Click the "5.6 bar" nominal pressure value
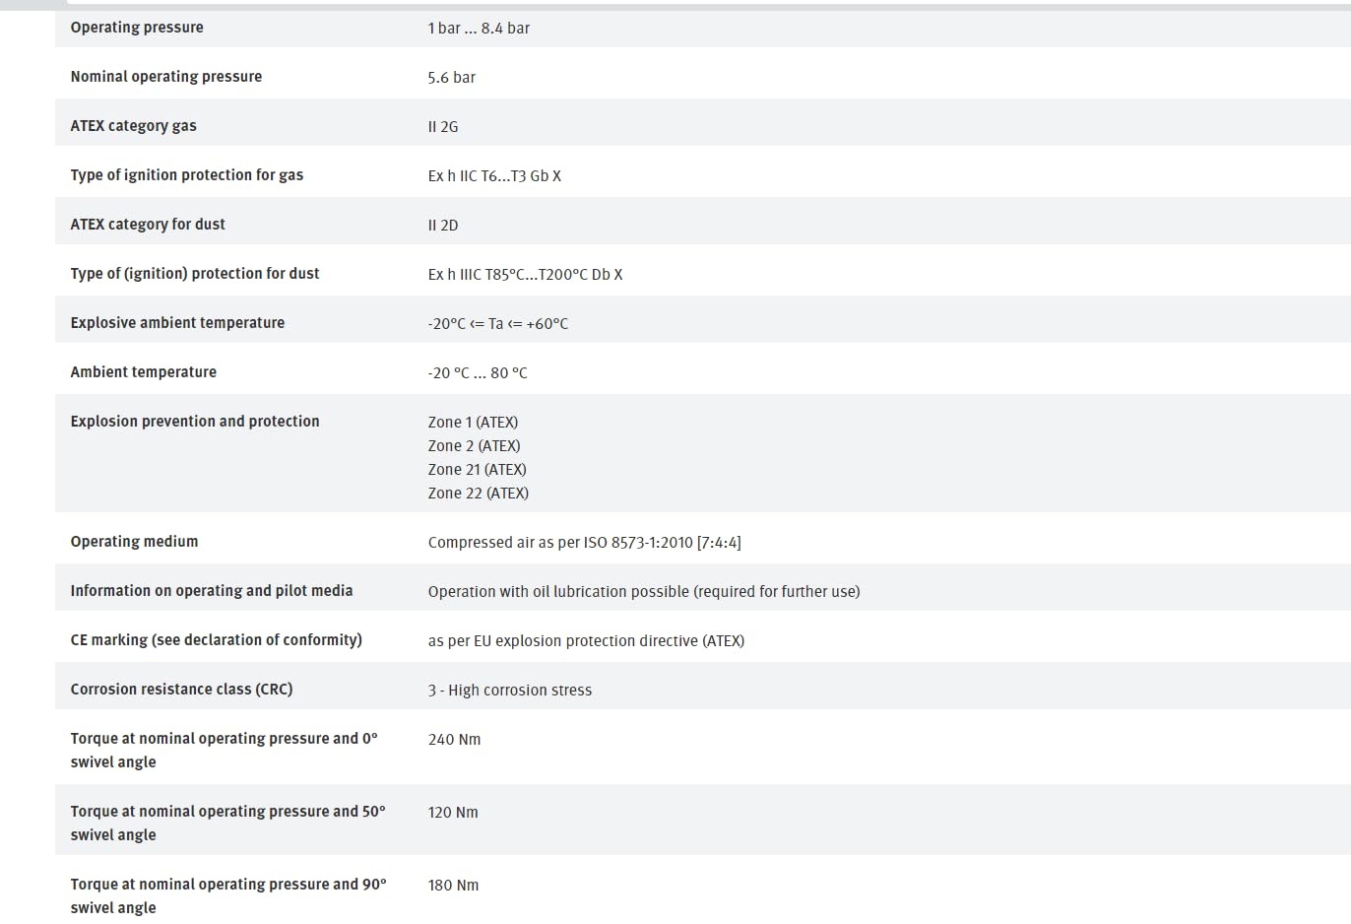Screen dimensions: 1351x924 click(x=451, y=78)
